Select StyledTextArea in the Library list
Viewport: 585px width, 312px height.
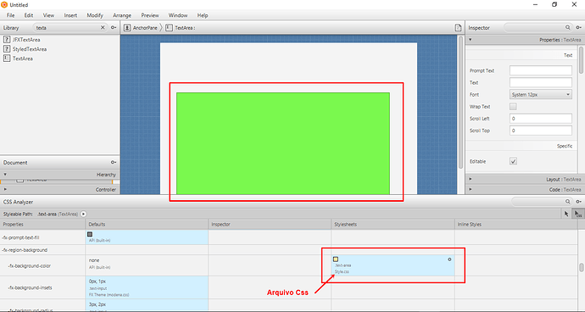pos(30,49)
